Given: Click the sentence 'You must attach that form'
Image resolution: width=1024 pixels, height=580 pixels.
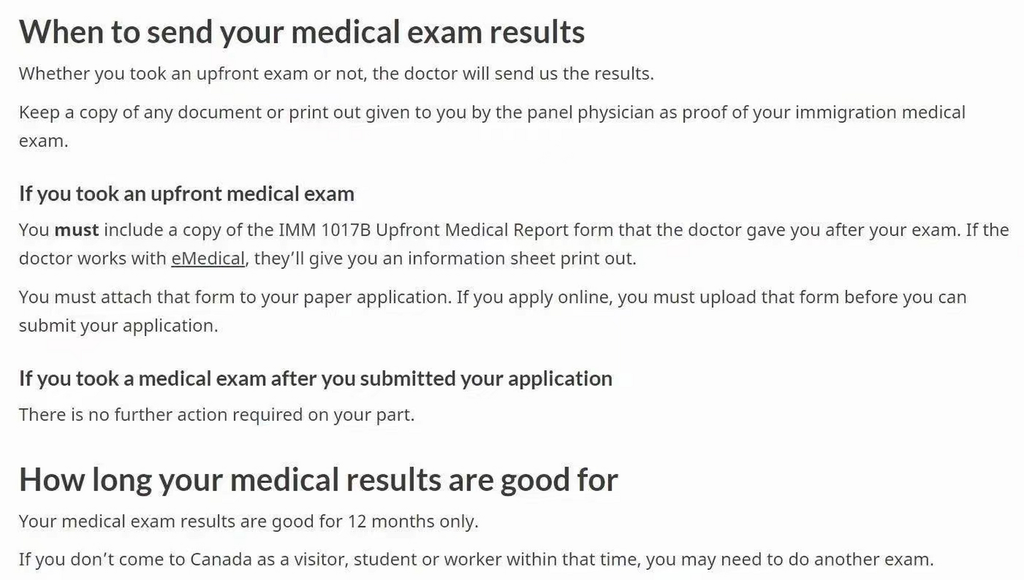Looking at the screenshot, I should (x=235, y=297).
